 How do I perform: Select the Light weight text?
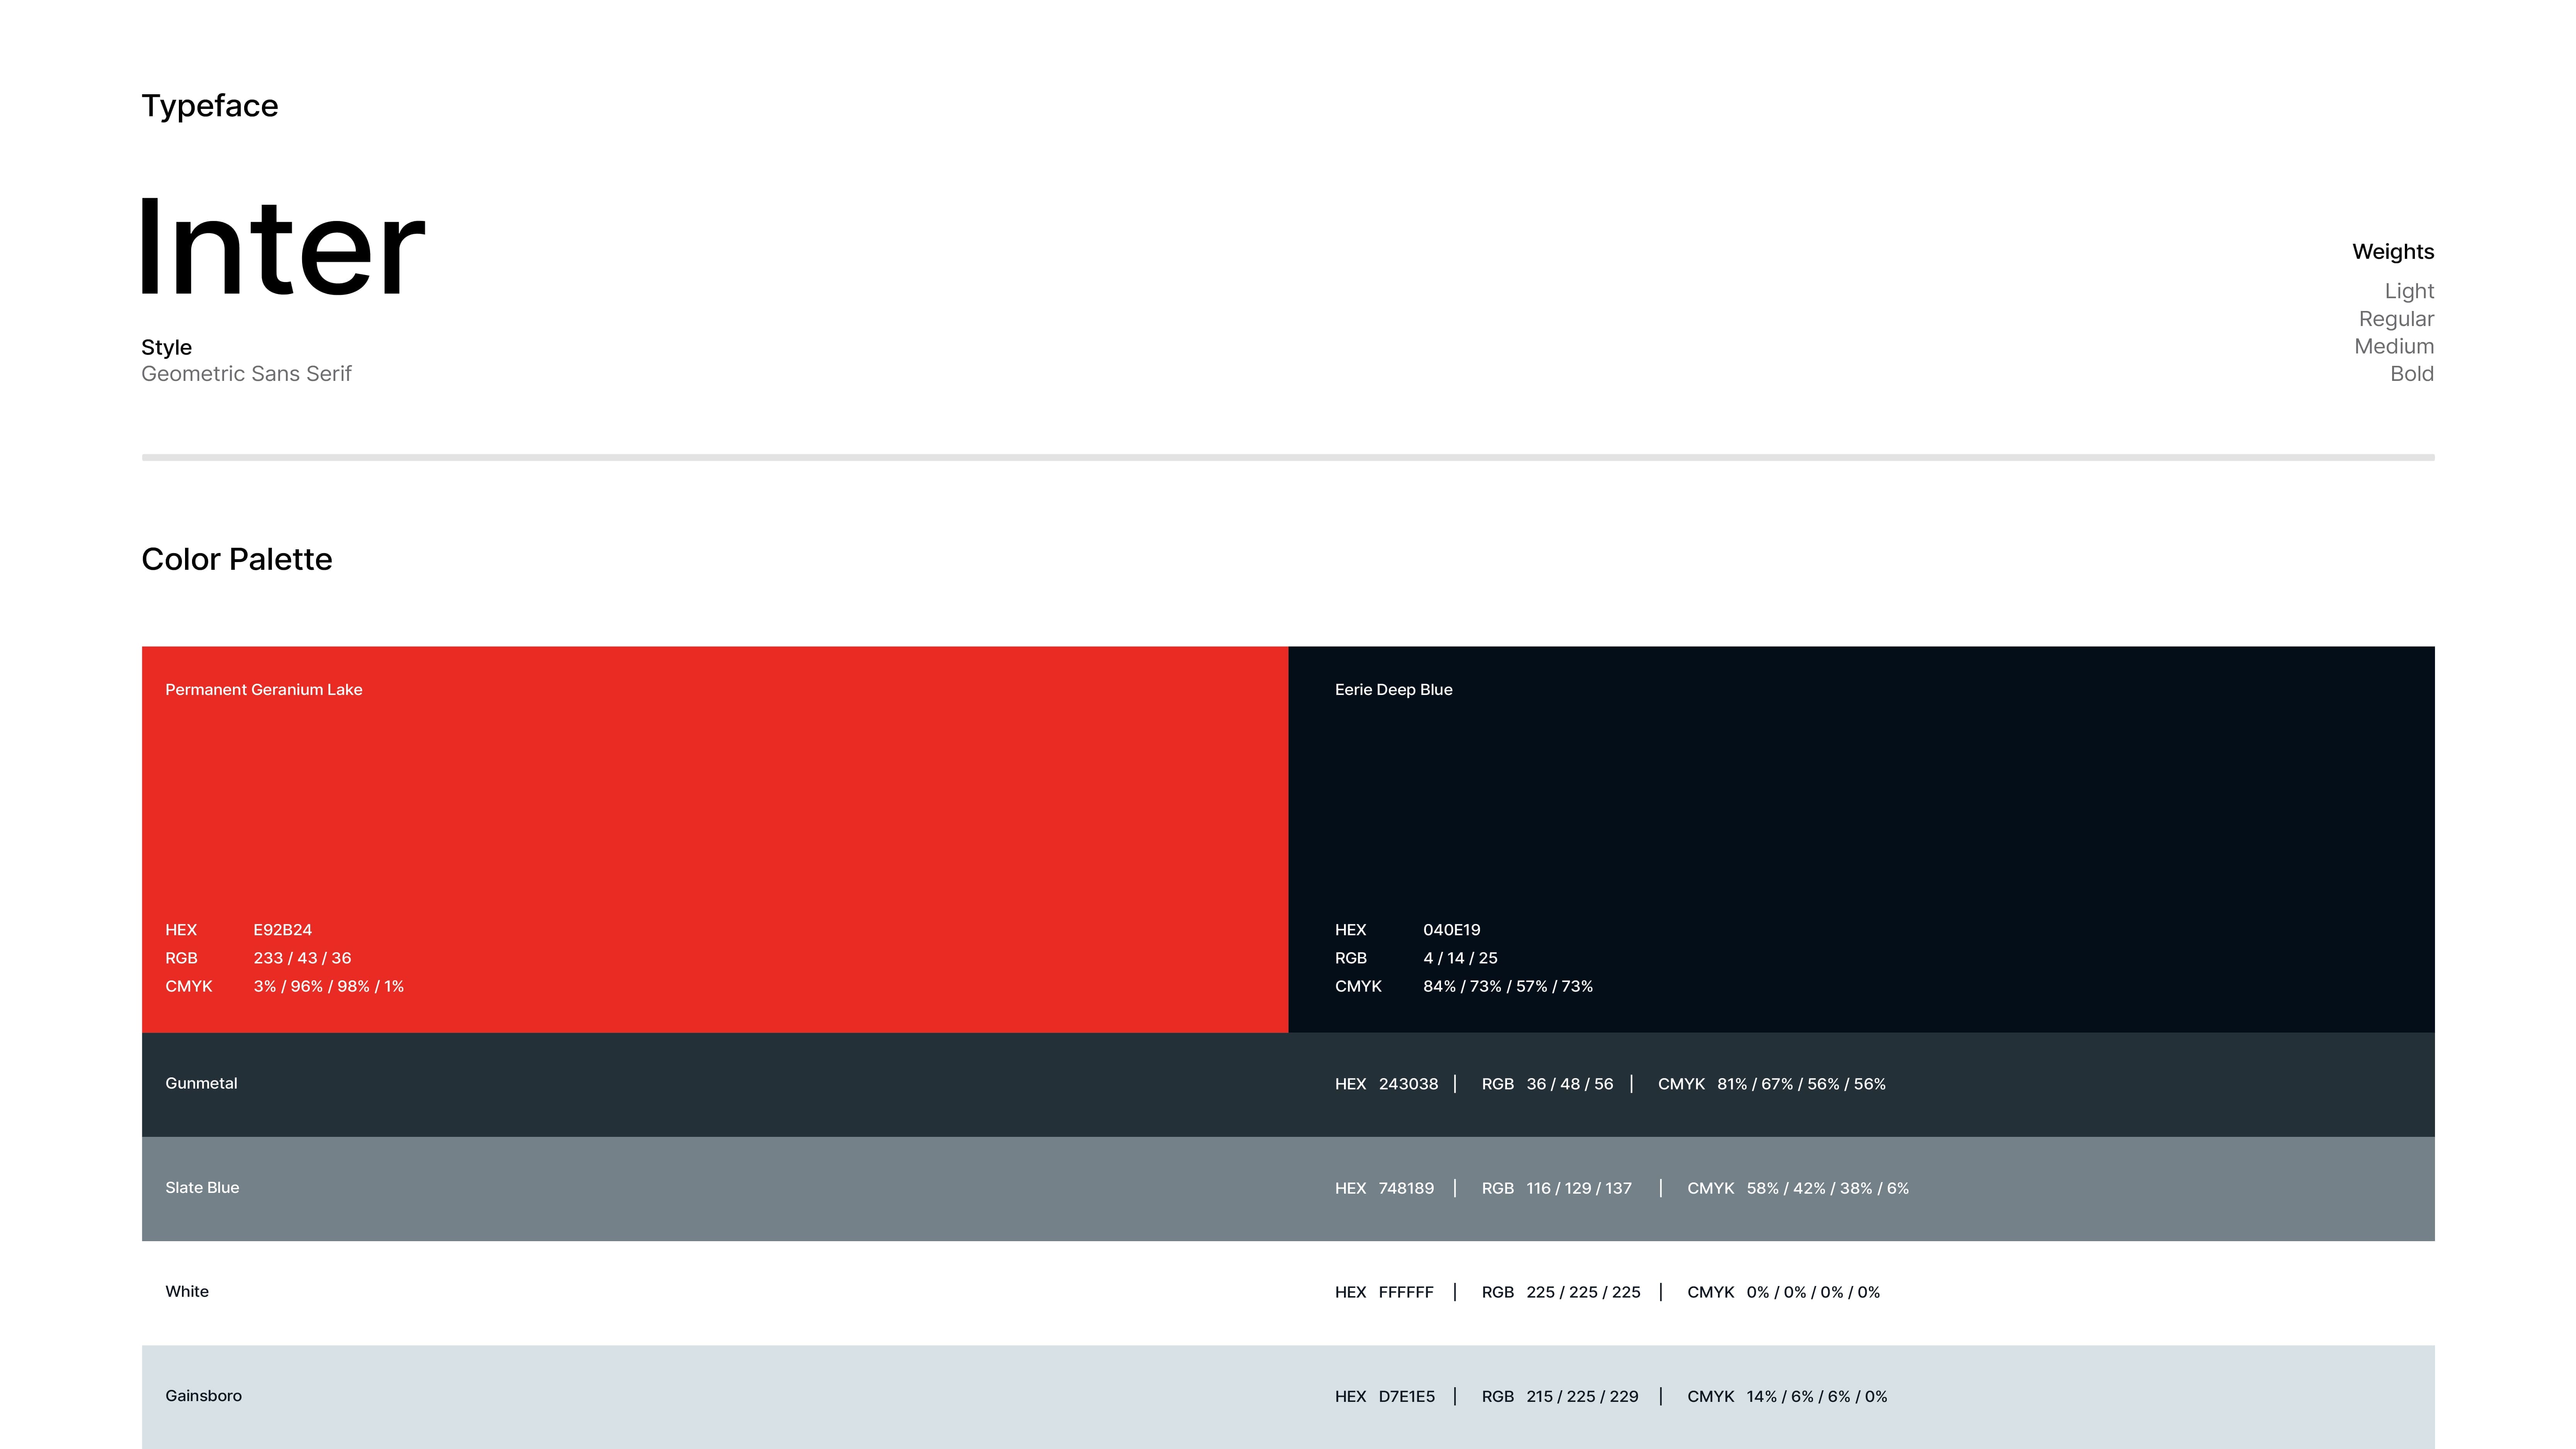click(x=2409, y=291)
